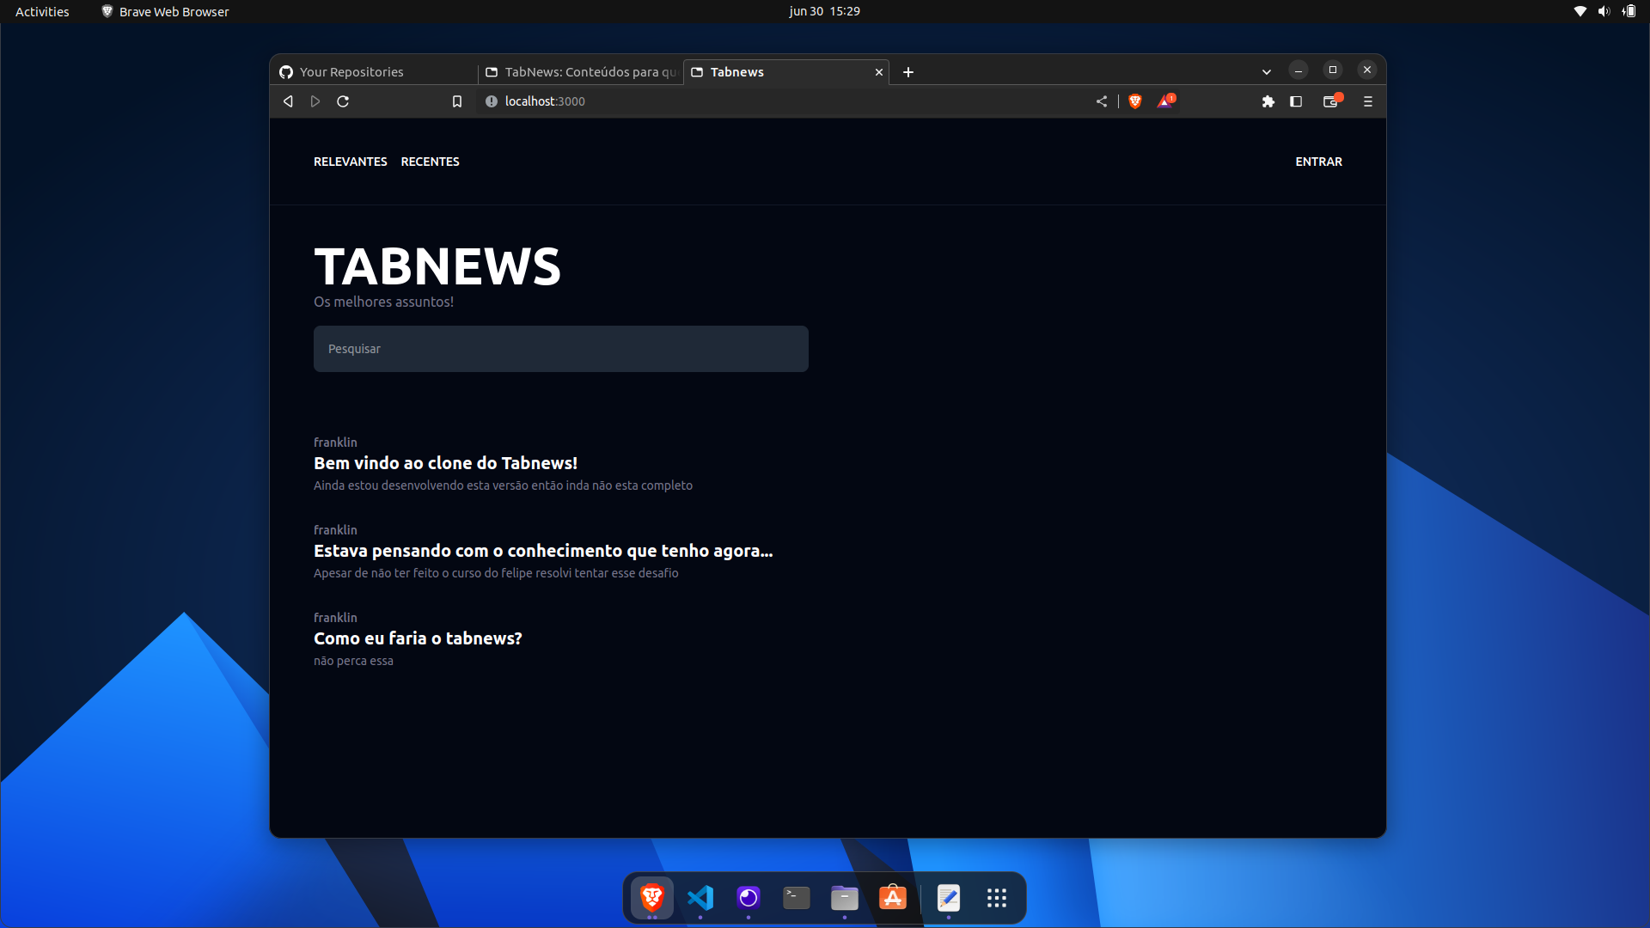
Task: Toggle the browser sidebar panel
Action: 1296,101
